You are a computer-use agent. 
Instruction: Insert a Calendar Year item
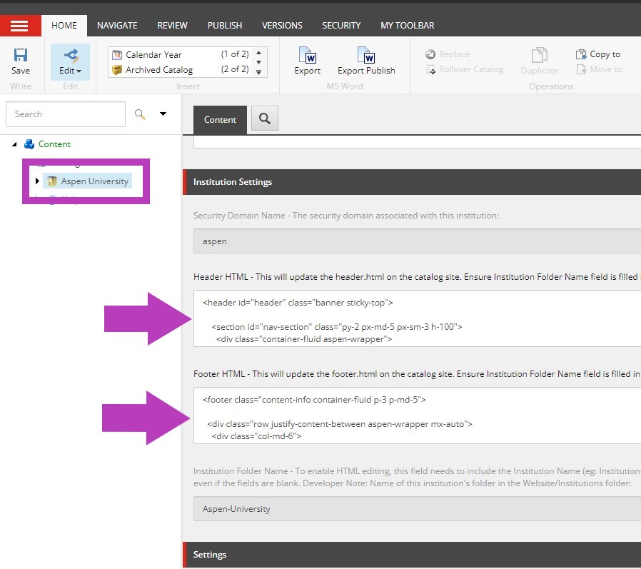pyautogui.click(x=153, y=54)
